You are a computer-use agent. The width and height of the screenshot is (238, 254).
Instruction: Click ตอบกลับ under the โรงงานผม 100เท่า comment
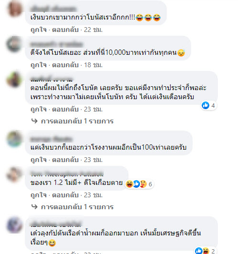[x=65, y=160]
